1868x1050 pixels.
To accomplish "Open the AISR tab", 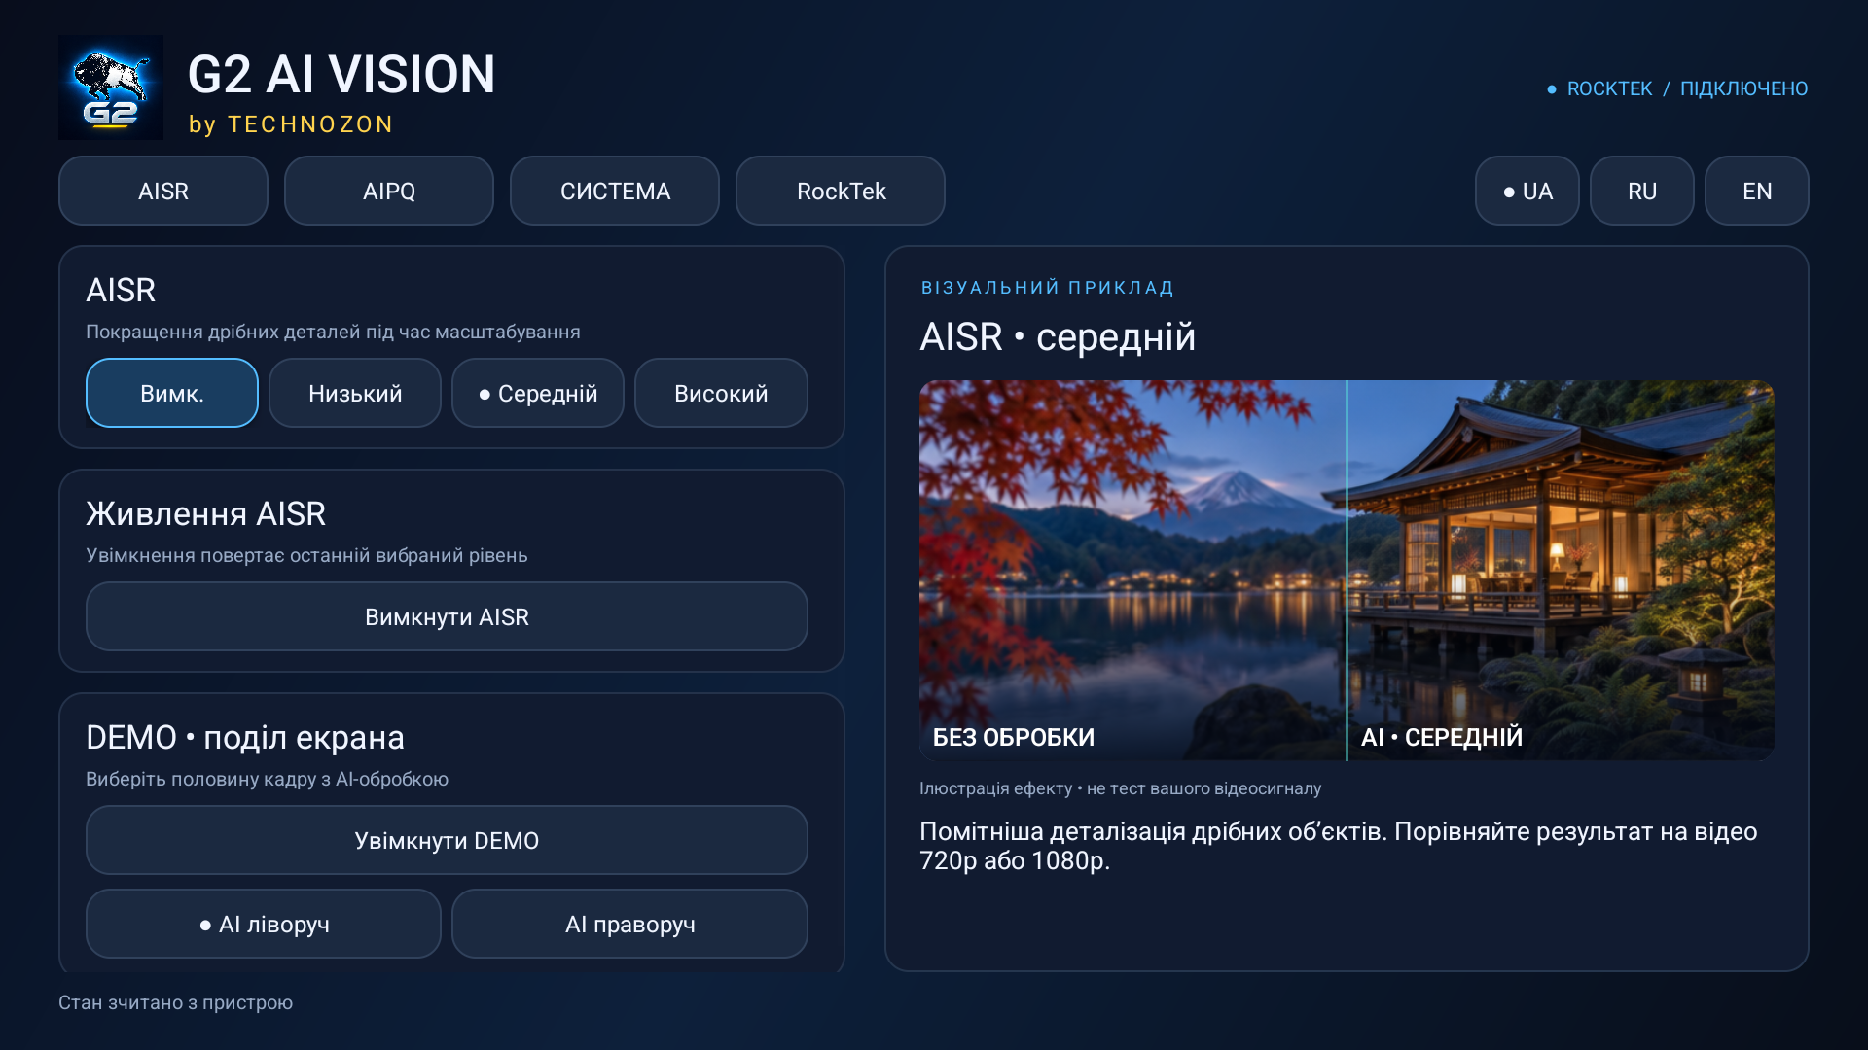I will pyautogui.click(x=163, y=191).
